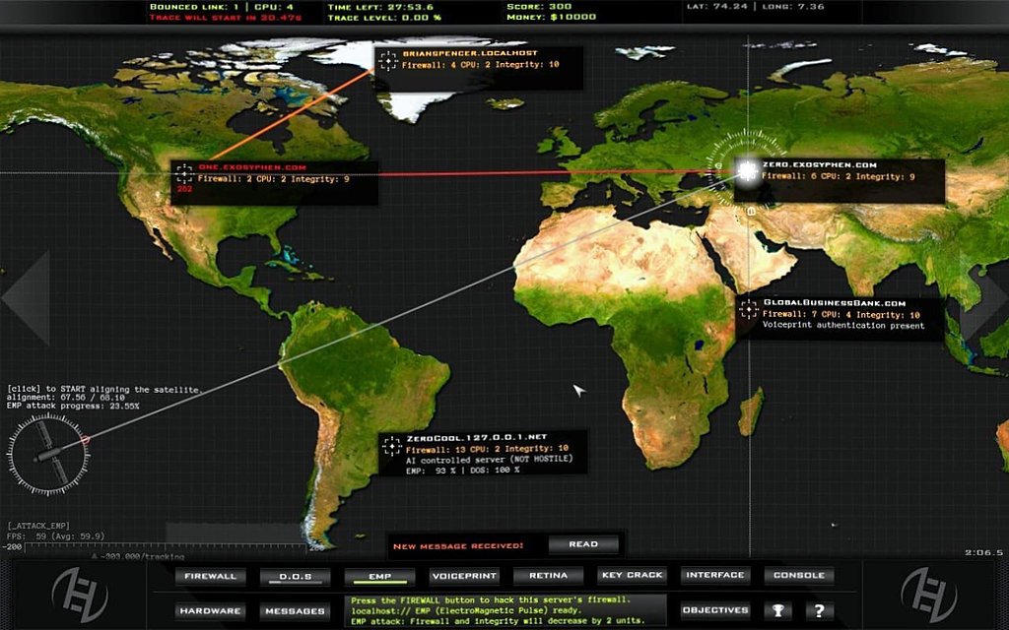Click the 'alignment: 67.56 / 68.10' value

click(x=66, y=398)
